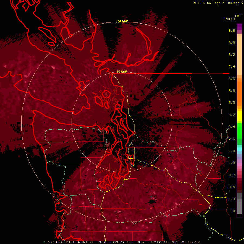Click the 50 NMI range ring label
This screenshot has width=244, height=244.
click(122, 72)
